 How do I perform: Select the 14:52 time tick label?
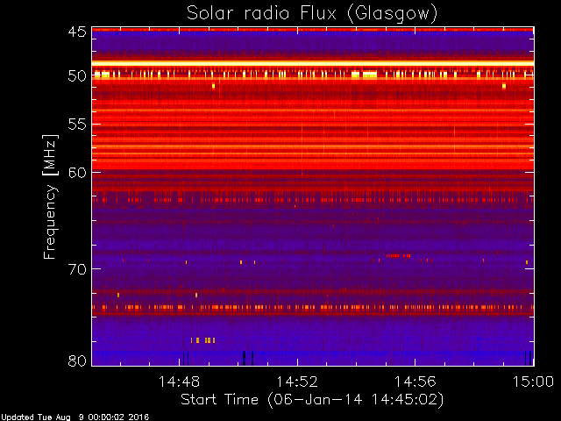tap(297, 382)
